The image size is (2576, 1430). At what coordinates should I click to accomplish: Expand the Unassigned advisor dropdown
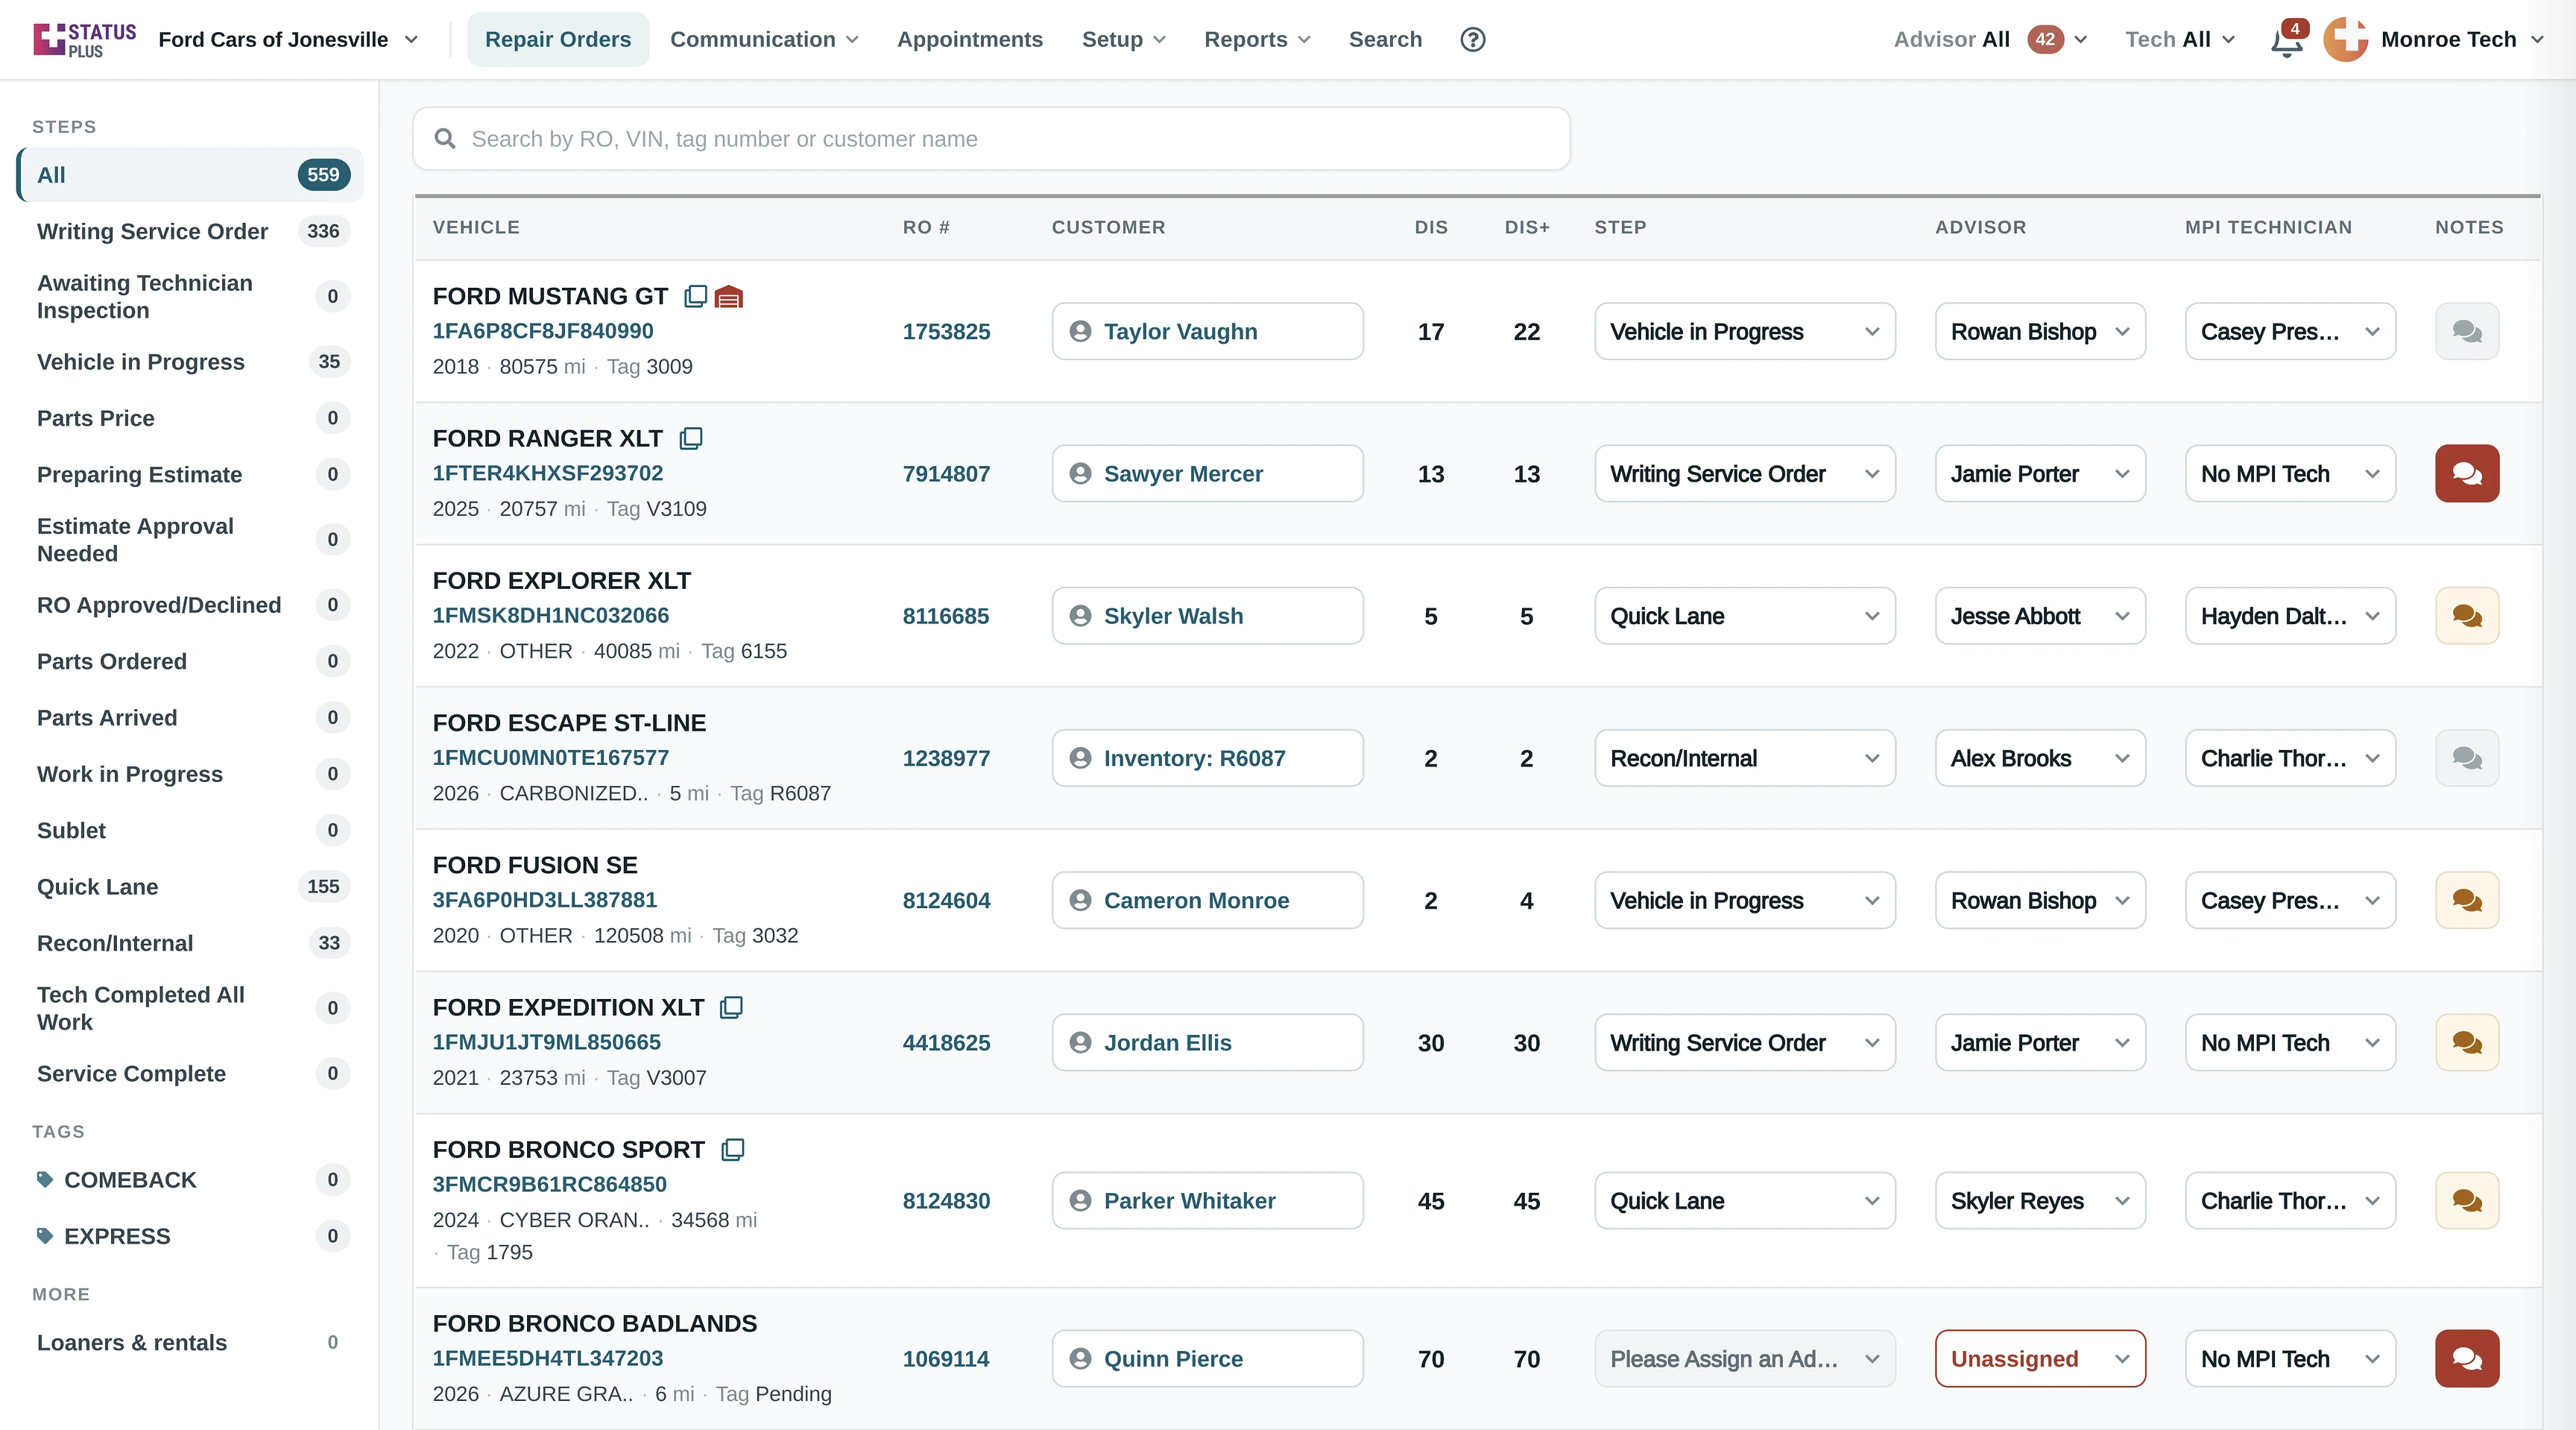coord(2040,1358)
